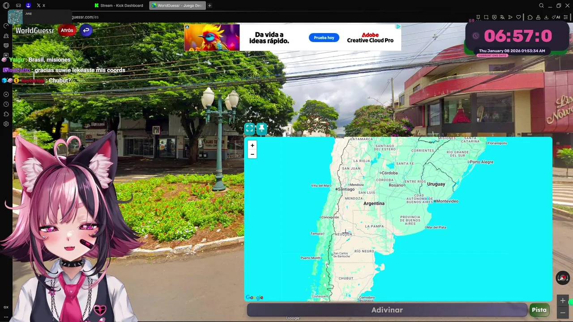Click the lautenap Chubut? chat message
The height and width of the screenshot is (322, 573).
point(37,80)
